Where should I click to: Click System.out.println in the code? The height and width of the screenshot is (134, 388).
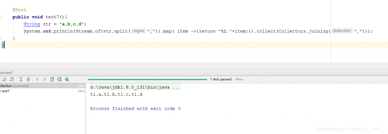tap(48, 31)
